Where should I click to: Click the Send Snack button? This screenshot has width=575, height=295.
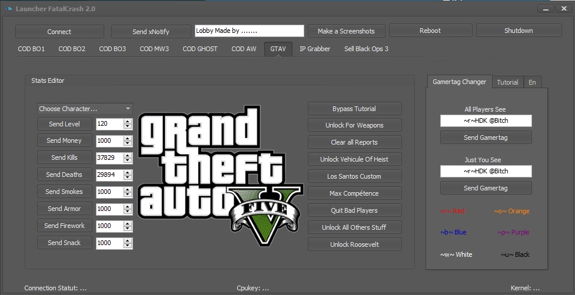tap(64, 243)
